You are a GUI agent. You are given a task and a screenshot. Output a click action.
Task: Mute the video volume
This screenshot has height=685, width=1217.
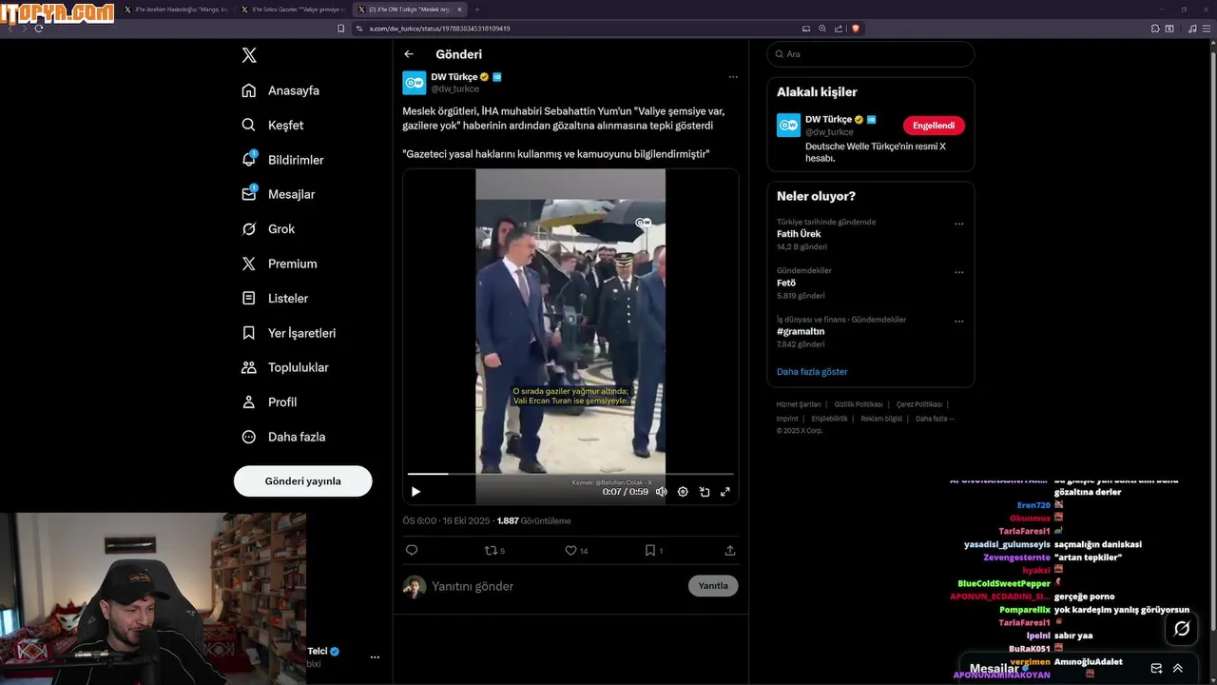(x=662, y=492)
